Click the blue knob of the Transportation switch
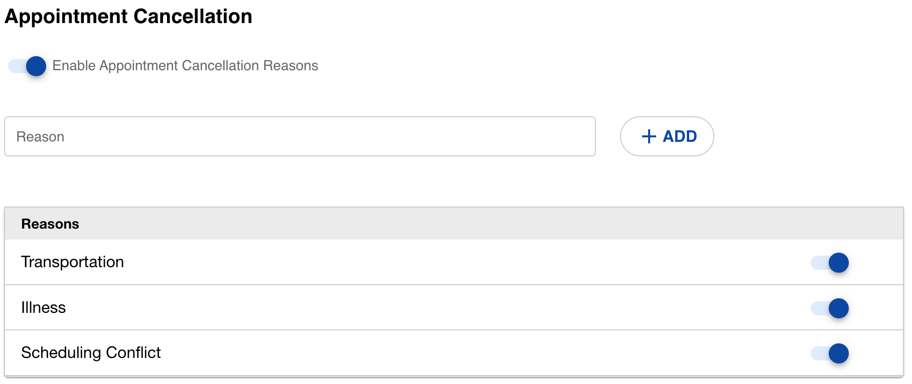 (838, 263)
